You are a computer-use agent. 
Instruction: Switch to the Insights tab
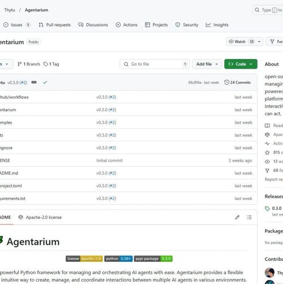tap(217, 25)
